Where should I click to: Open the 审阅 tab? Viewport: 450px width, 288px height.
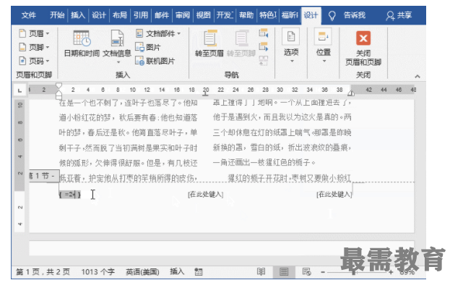tap(183, 15)
